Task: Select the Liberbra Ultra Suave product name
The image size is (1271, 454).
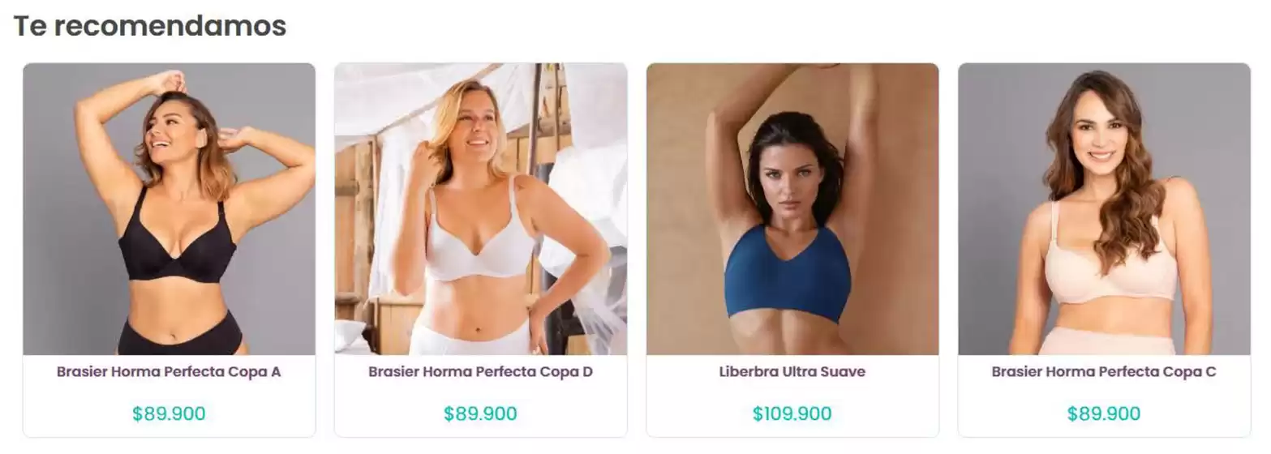Action: [792, 372]
